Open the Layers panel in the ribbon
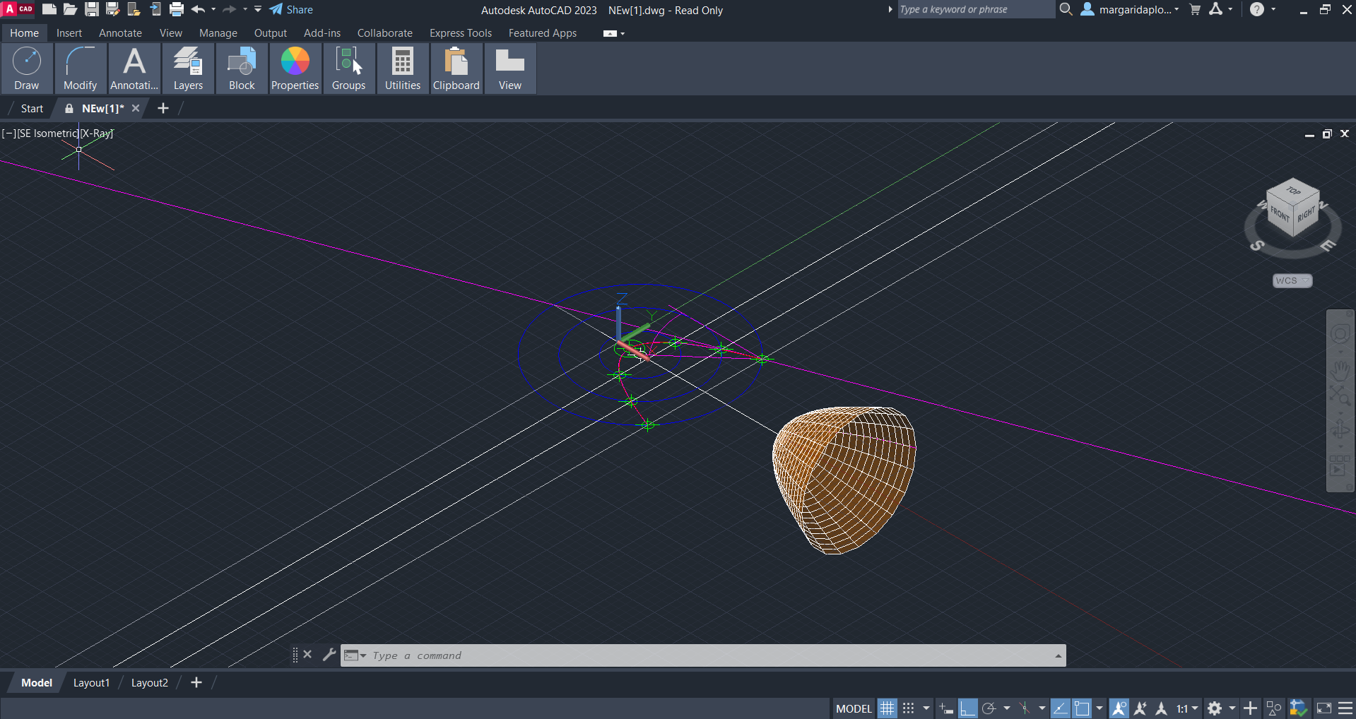 (x=188, y=69)
